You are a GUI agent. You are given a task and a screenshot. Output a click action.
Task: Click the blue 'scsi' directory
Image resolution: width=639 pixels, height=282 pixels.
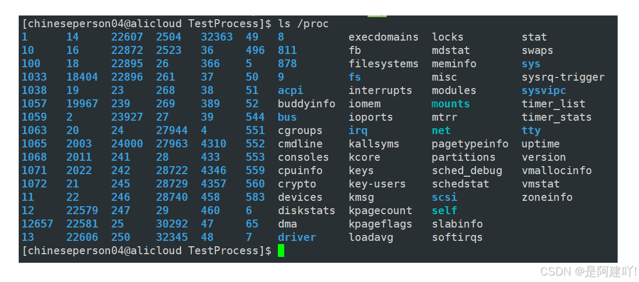click(444, 197)
